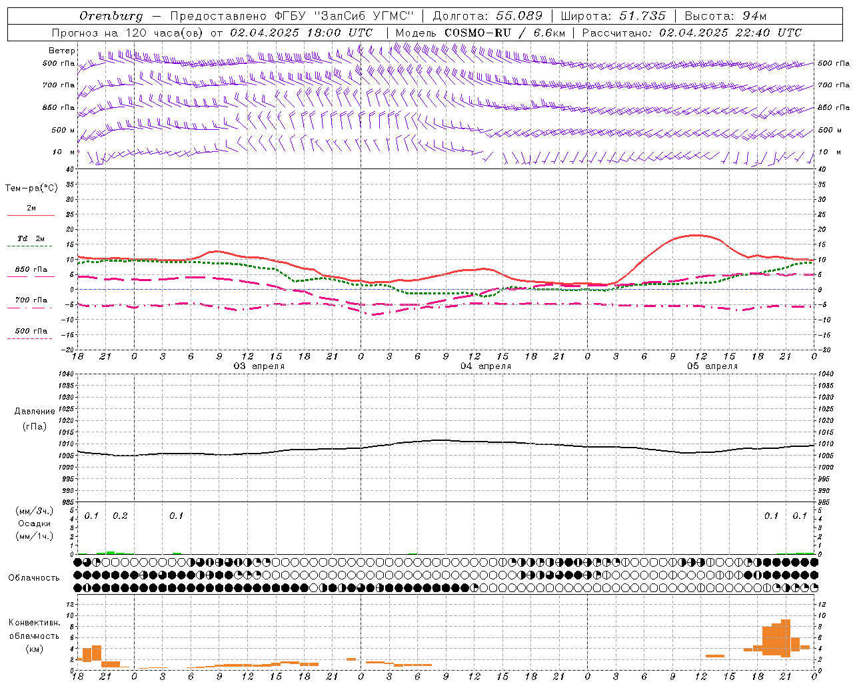Click the '(мм/3ч.)' precipitation unit label
Screen dimensions: 853x682
(x=35, y=511)
